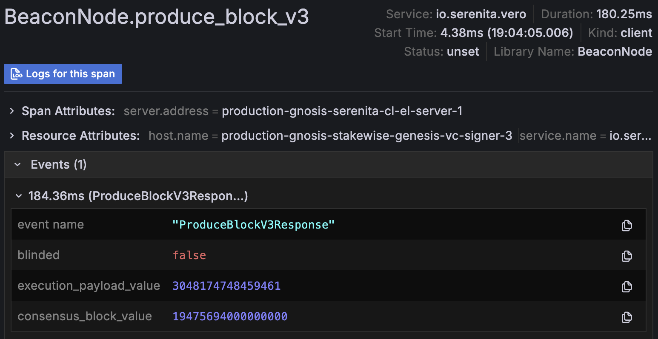Select the number 3048174748459461
Screen dimensions: 658x339
[x=226, y=286]
